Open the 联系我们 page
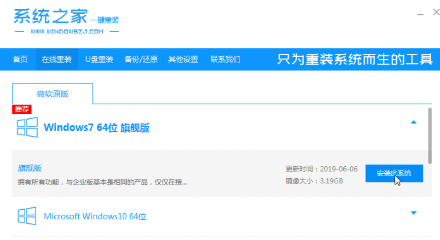Image resolution: width=440 pixels, height=240 pixels. point(225,59)
